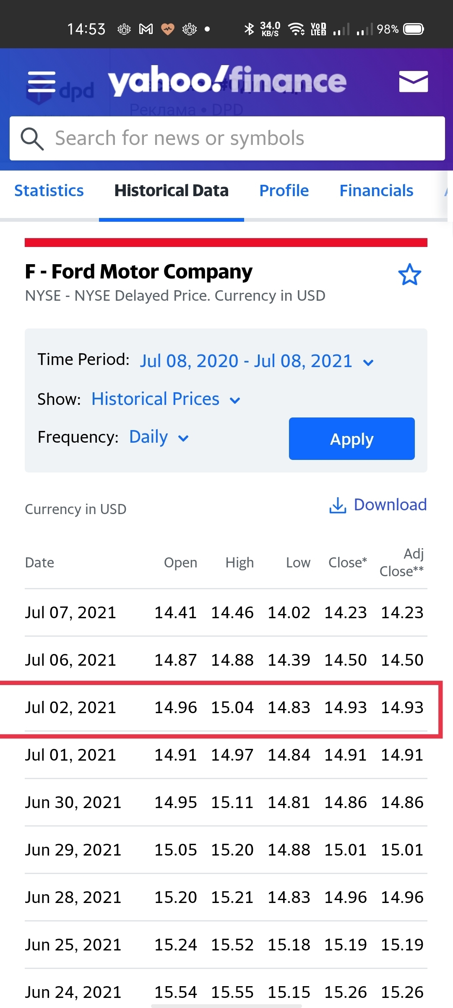The image size is (453, 1008).
Task: Tap the Yahoo Finance logo
Action: (x=227, y=81)
